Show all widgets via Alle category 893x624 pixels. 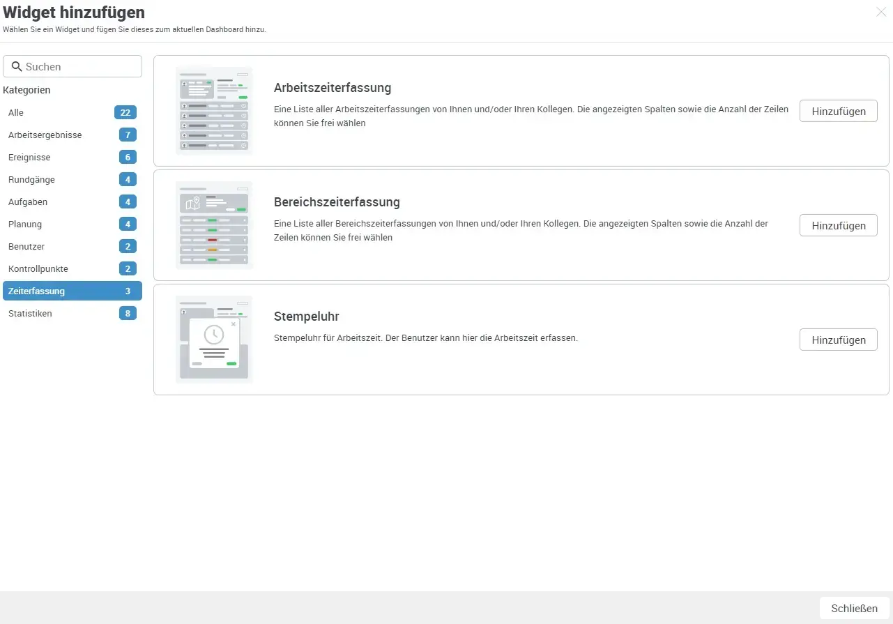pos(15,112)
